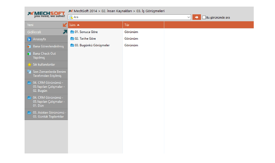The height and width of the screenshot is (163, 275).
Task: Click the Anasayfa home icon in sidebar
Action: [29, 39]
